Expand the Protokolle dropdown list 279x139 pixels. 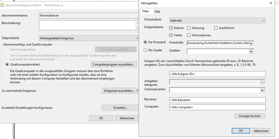tap(251, 43)
